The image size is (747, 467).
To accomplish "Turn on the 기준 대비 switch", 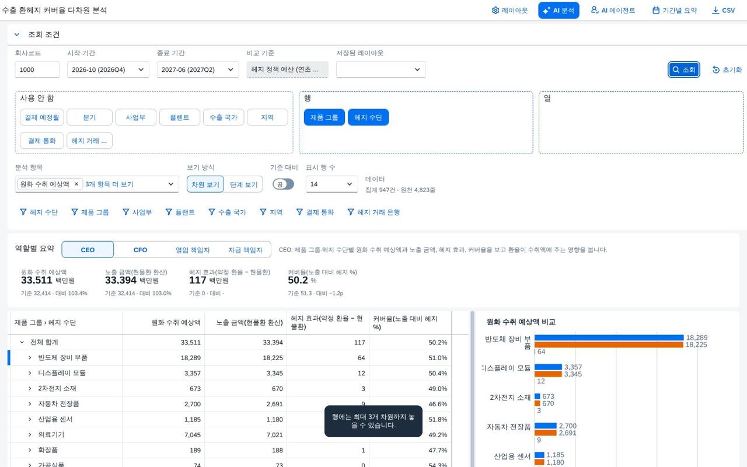I will (x=284, y=184).
